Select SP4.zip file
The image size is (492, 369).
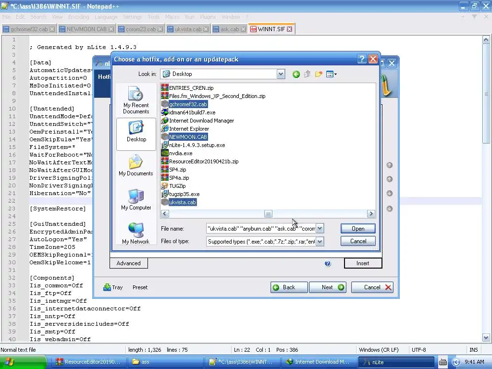tap(174, 170)
